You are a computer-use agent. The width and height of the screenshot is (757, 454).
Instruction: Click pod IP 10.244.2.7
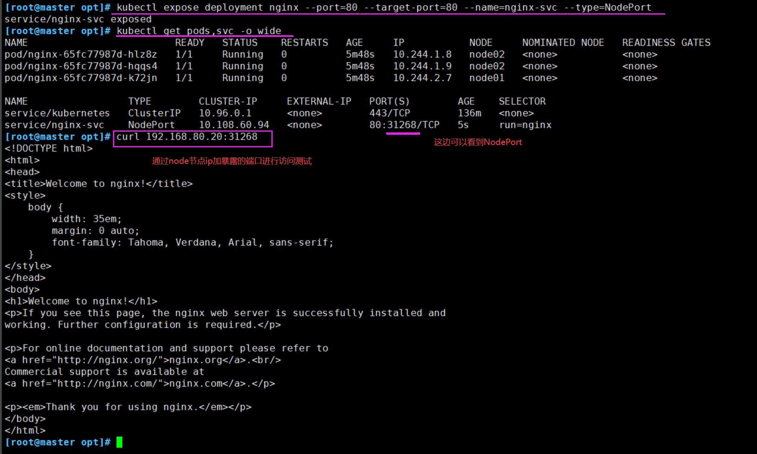click(422, 78)
